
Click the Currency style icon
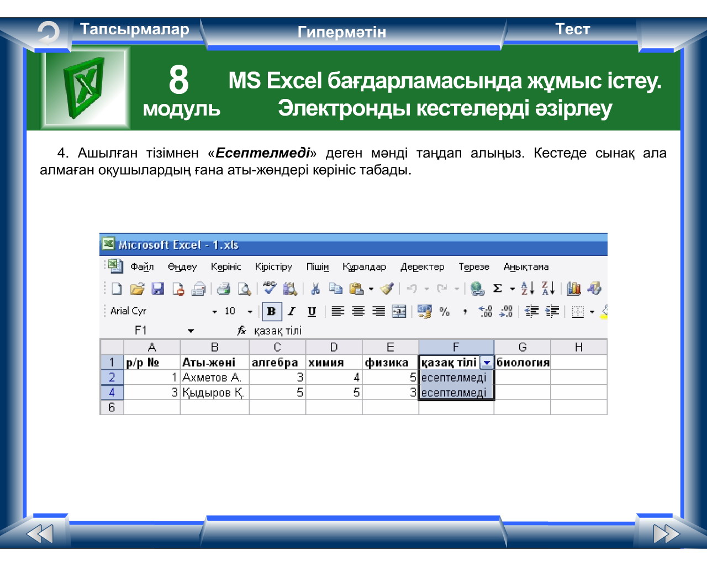424,311
